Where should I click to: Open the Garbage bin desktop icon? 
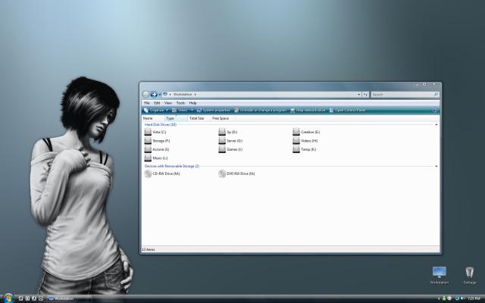pyautogui.click(x=470, y=275)
